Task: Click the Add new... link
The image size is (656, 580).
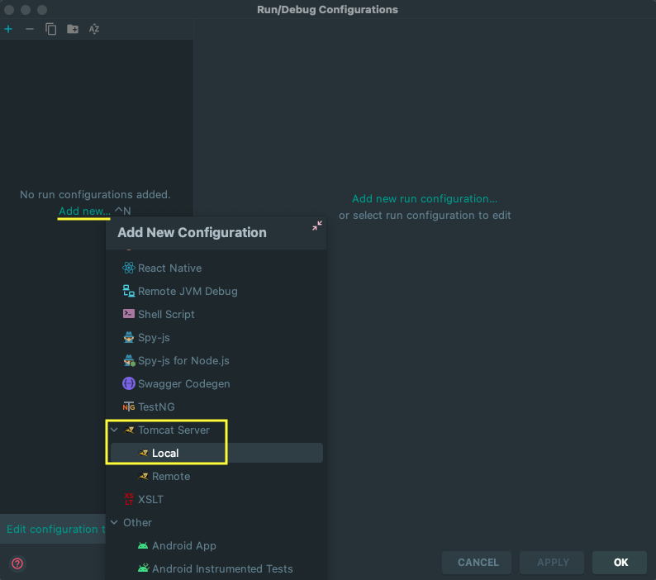Action: pyautogui.click(x=84, y=211)
